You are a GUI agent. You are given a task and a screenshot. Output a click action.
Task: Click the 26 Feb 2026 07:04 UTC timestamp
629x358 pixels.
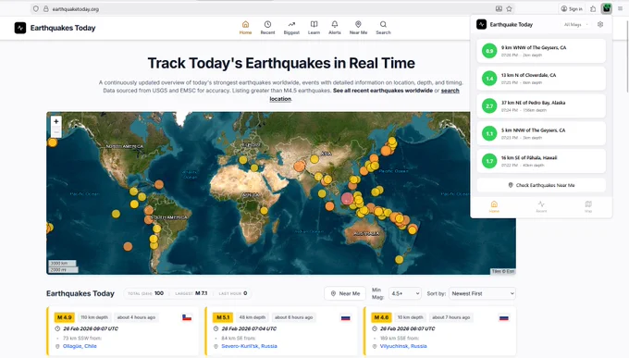click(x=249, y=328)
